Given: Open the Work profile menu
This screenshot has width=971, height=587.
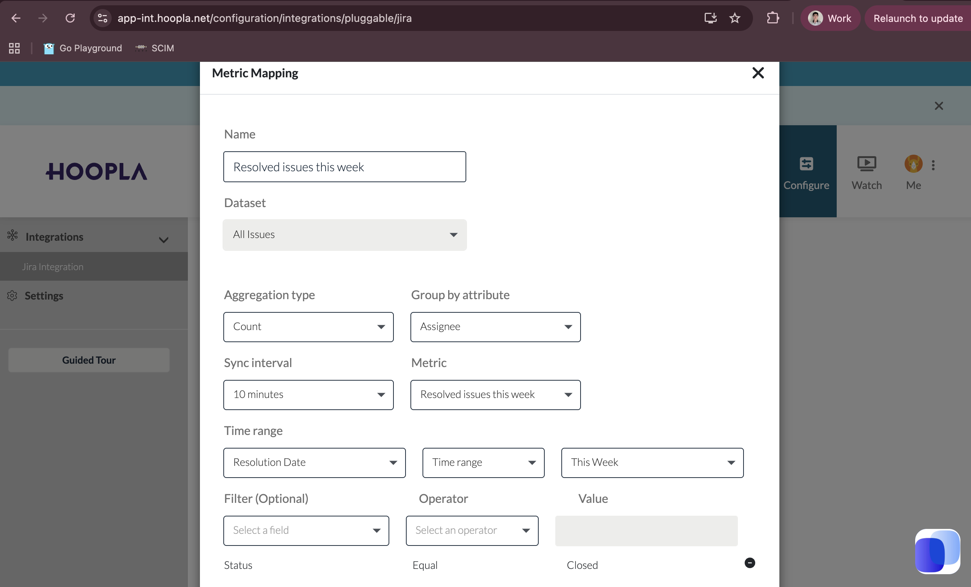Looking at the screenshot, I should coord(830,18).
